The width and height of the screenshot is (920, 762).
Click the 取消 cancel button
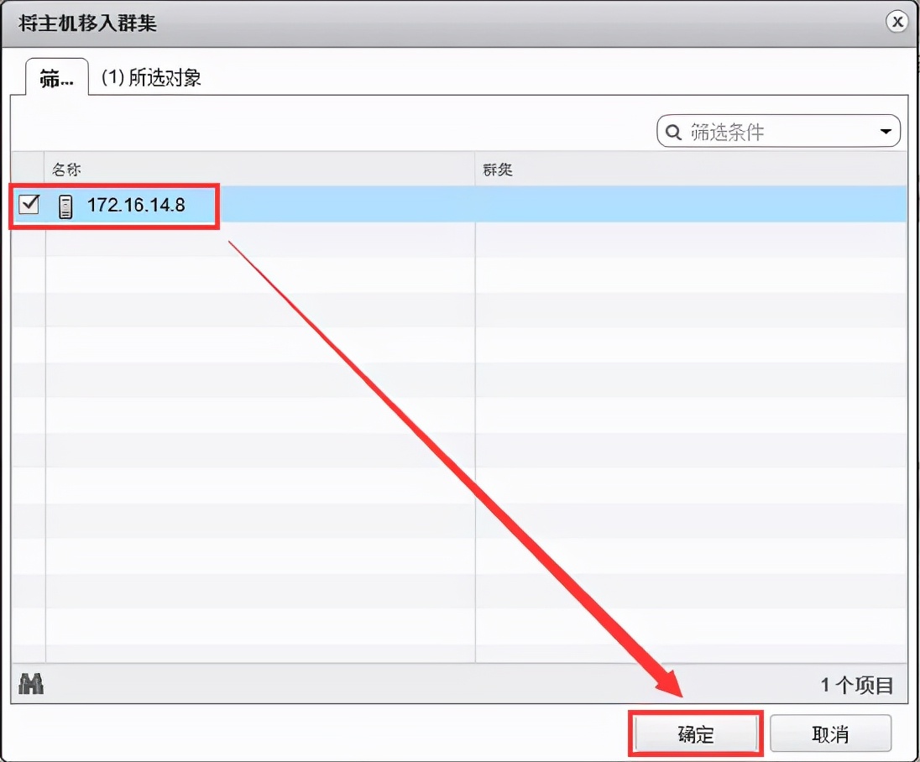click(x=830, y=732)
